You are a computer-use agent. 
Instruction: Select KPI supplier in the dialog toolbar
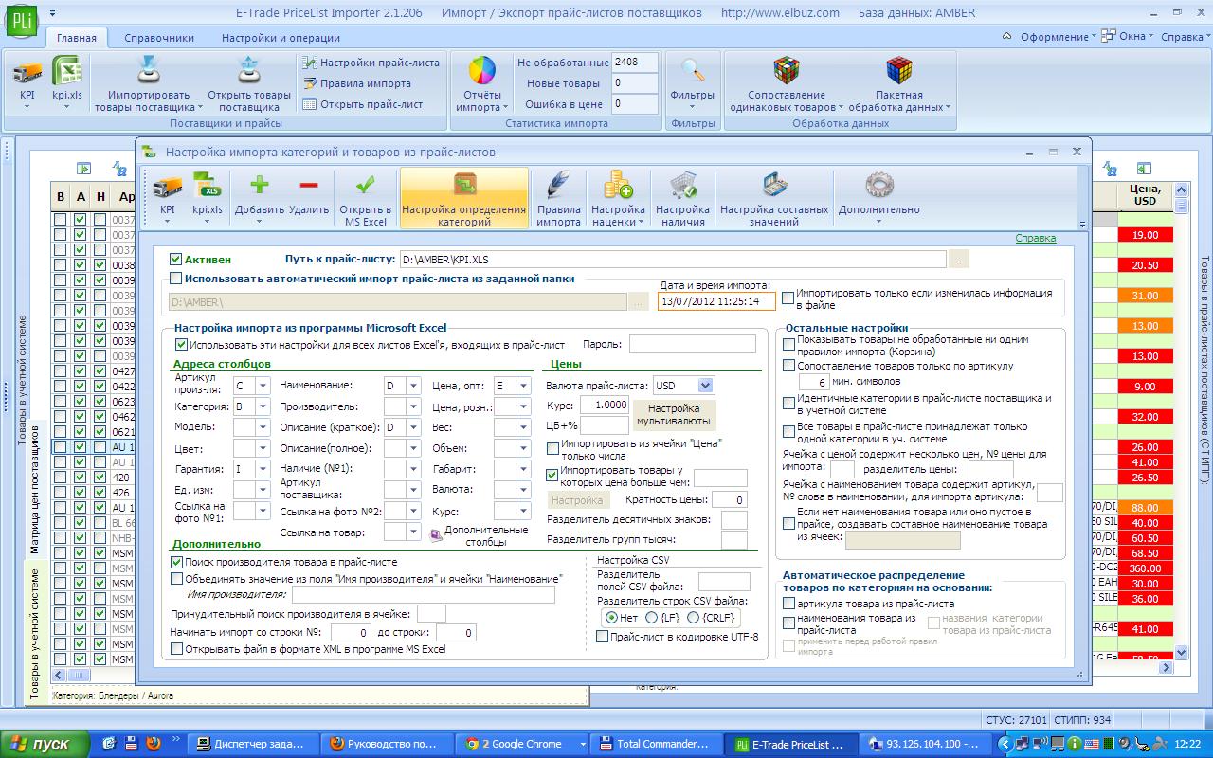coord(168,197)
